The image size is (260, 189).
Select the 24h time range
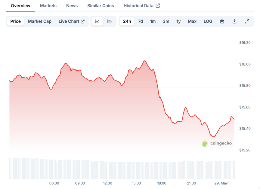click(127, 21)
